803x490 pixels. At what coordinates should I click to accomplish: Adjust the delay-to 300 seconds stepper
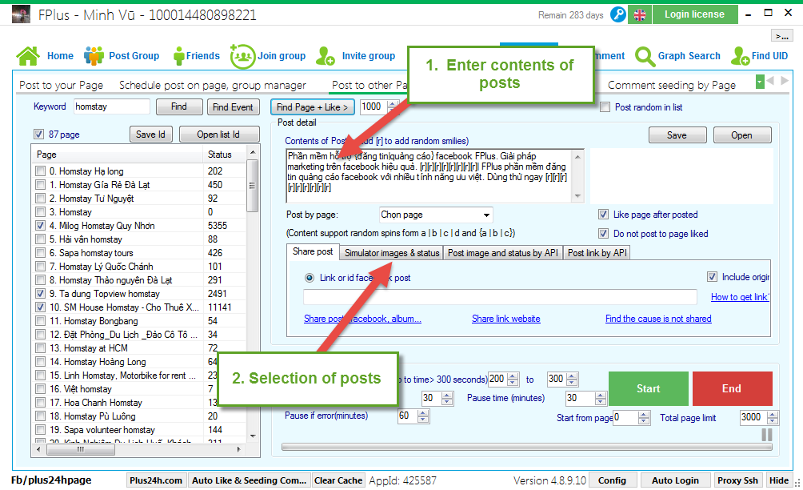point(573,380)
